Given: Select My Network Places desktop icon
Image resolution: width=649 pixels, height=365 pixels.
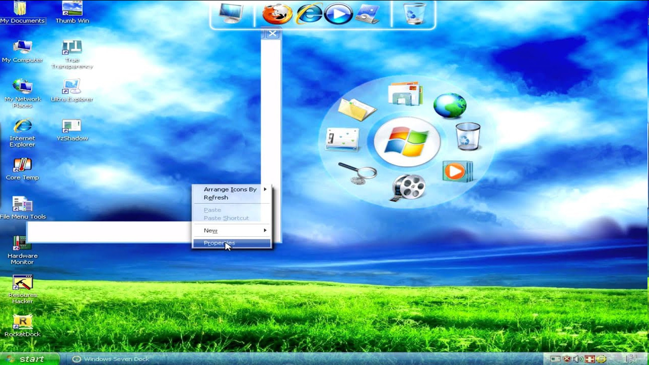Looking at the screenshot, I should (x=22, y=94).
